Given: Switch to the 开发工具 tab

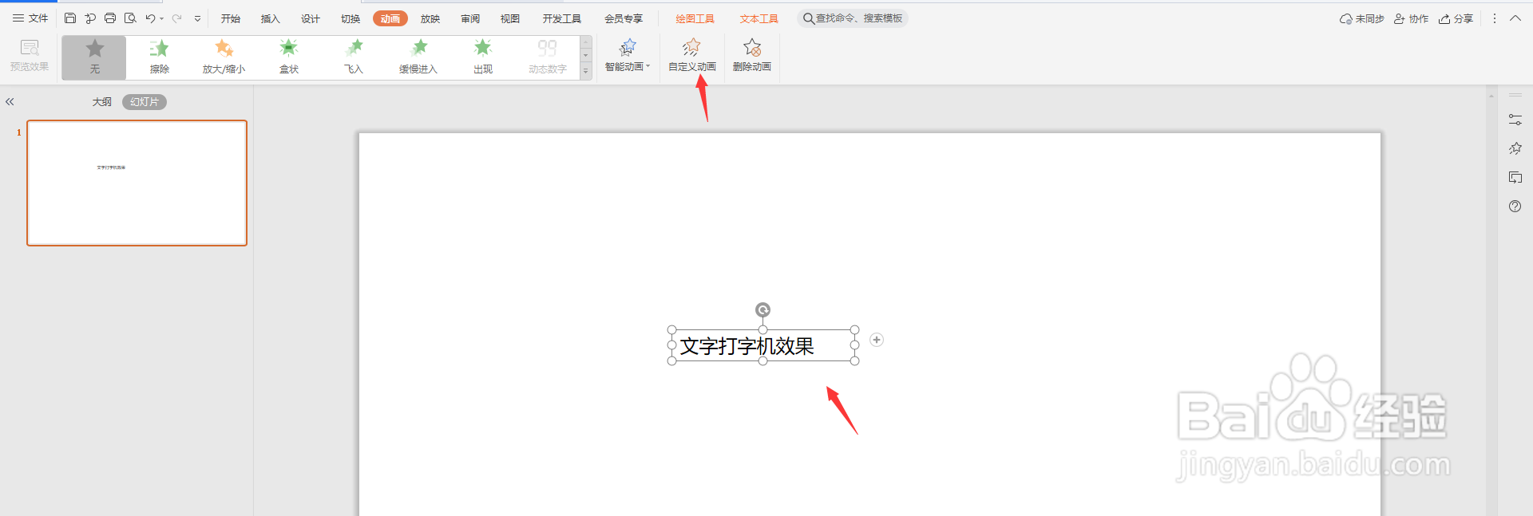Looking at the screenshot, I should (562, 18).
